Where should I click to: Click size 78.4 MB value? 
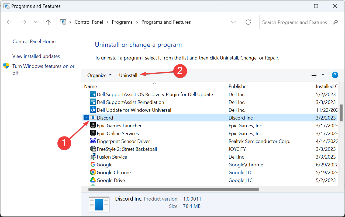[x=192, y=206]
